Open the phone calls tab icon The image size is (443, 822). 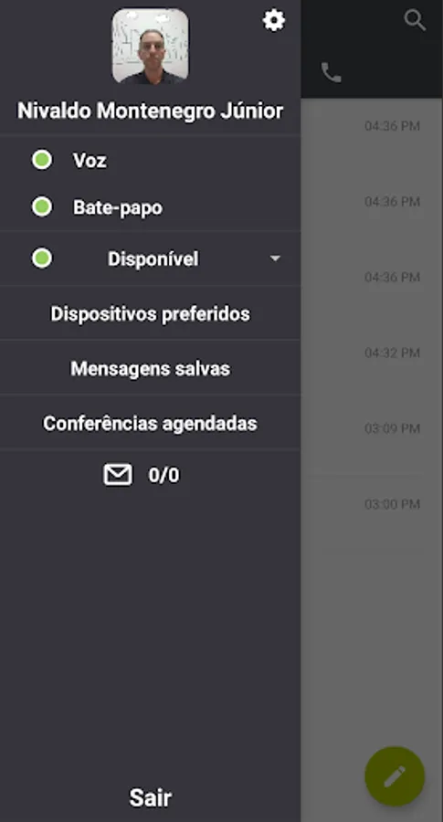coord(331,72)
